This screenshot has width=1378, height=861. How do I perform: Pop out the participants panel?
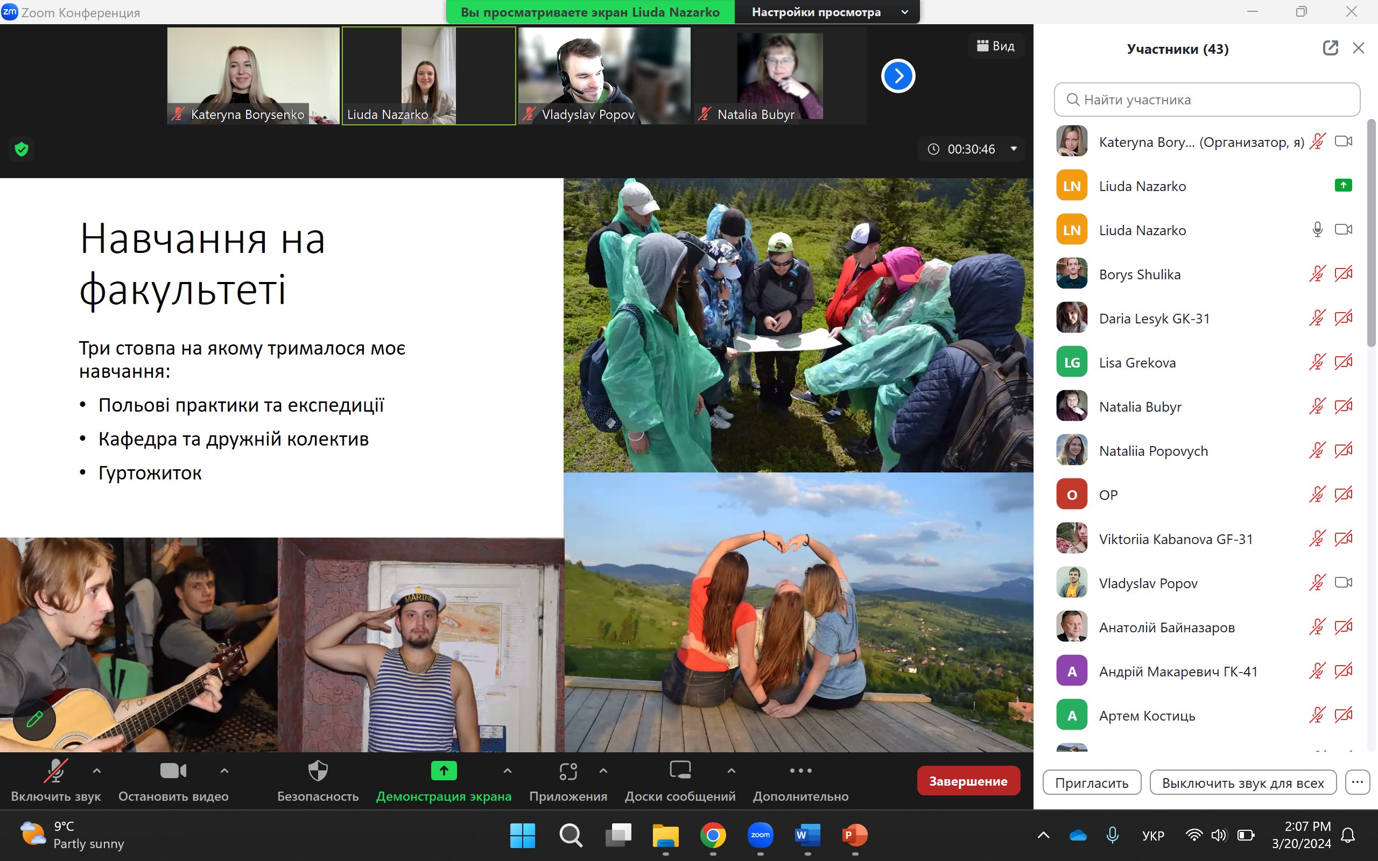[x=1330, y=48]
